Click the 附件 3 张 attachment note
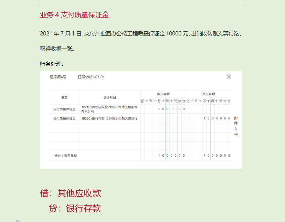Viewport: 285px width, 222px height. [x=235, y=126]
